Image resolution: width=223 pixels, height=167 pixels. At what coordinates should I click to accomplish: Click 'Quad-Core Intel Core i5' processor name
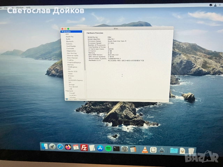click(117, 41)
